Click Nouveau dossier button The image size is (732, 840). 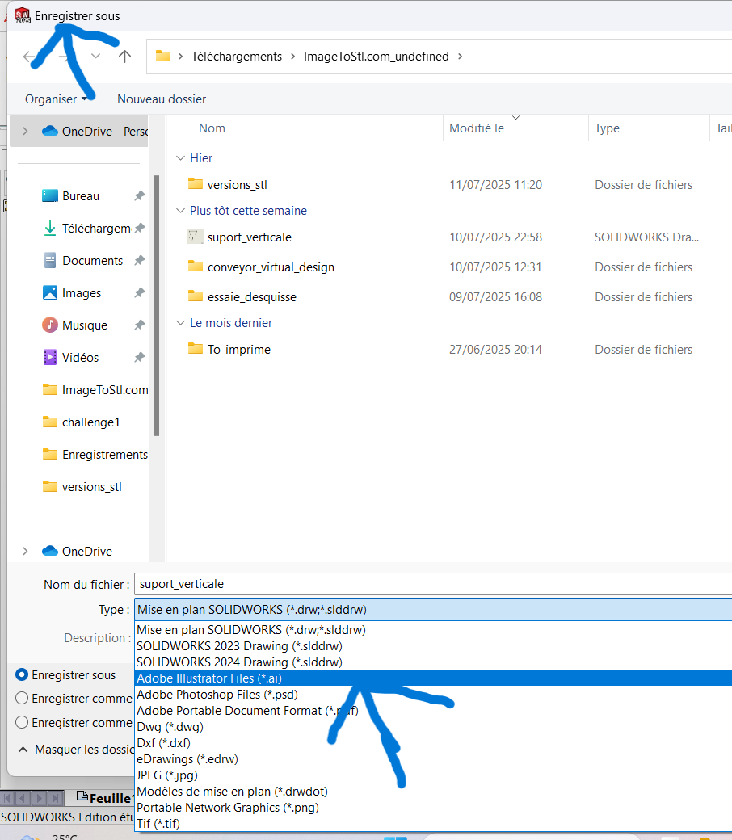point(162,99)
